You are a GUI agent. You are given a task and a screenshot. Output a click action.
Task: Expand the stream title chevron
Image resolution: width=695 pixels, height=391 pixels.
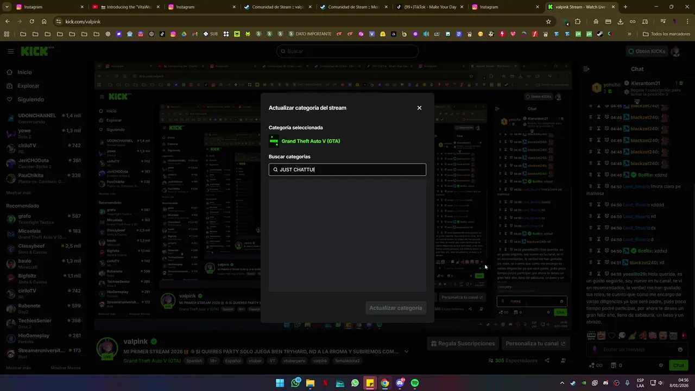coord(406,351)
